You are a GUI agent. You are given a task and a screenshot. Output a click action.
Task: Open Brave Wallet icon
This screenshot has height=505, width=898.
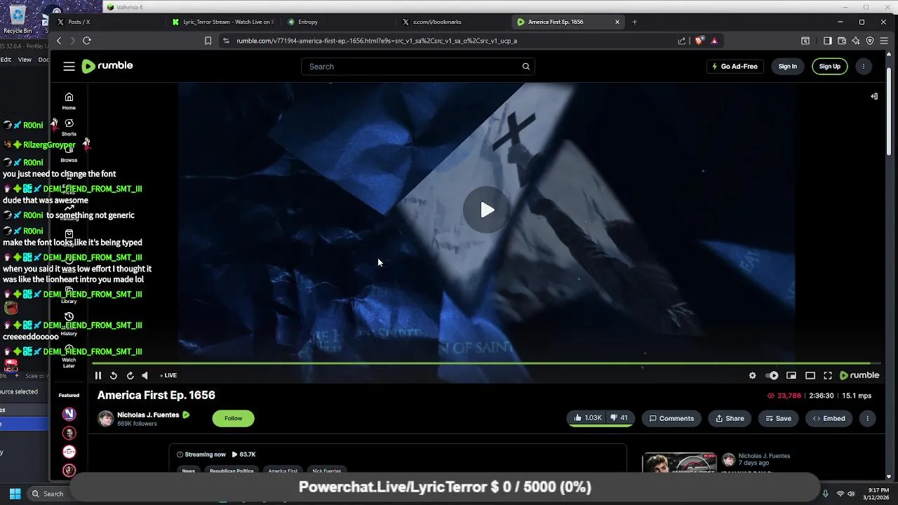tap(841, 41)
